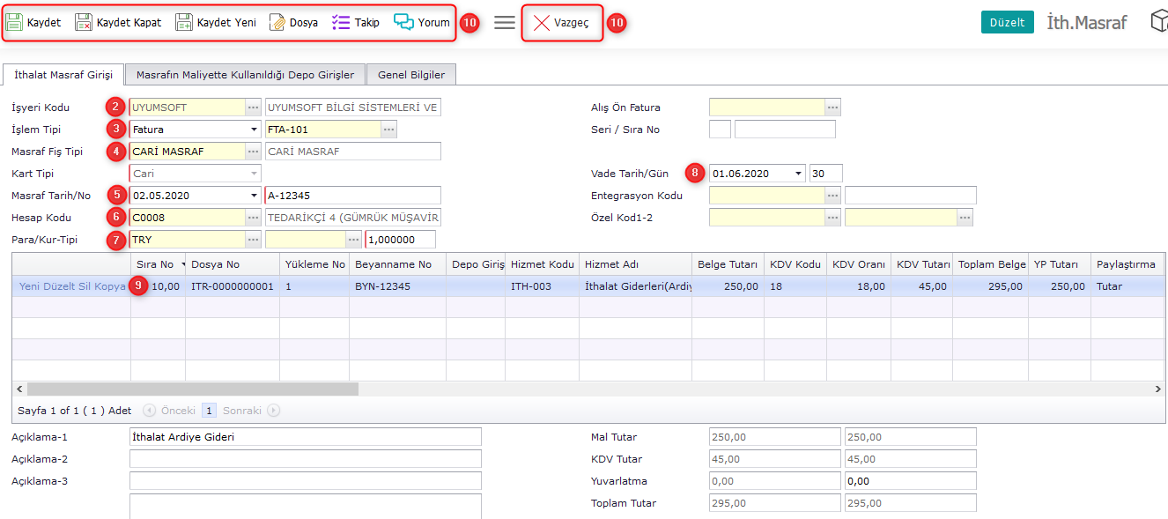
Task: Click the Düzelt button
Action: coord(1007,23)
